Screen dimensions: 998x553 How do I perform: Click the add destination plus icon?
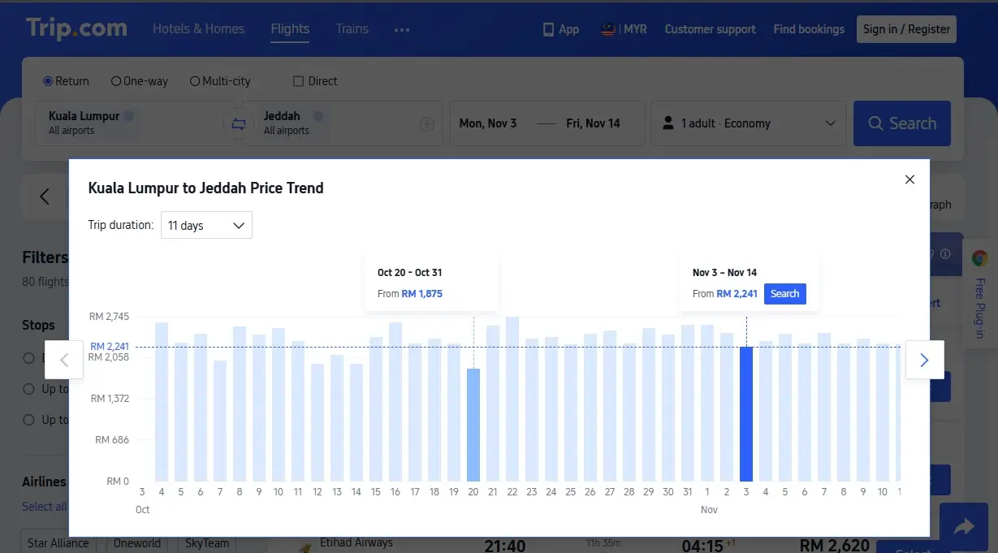(x=427, y=124)
